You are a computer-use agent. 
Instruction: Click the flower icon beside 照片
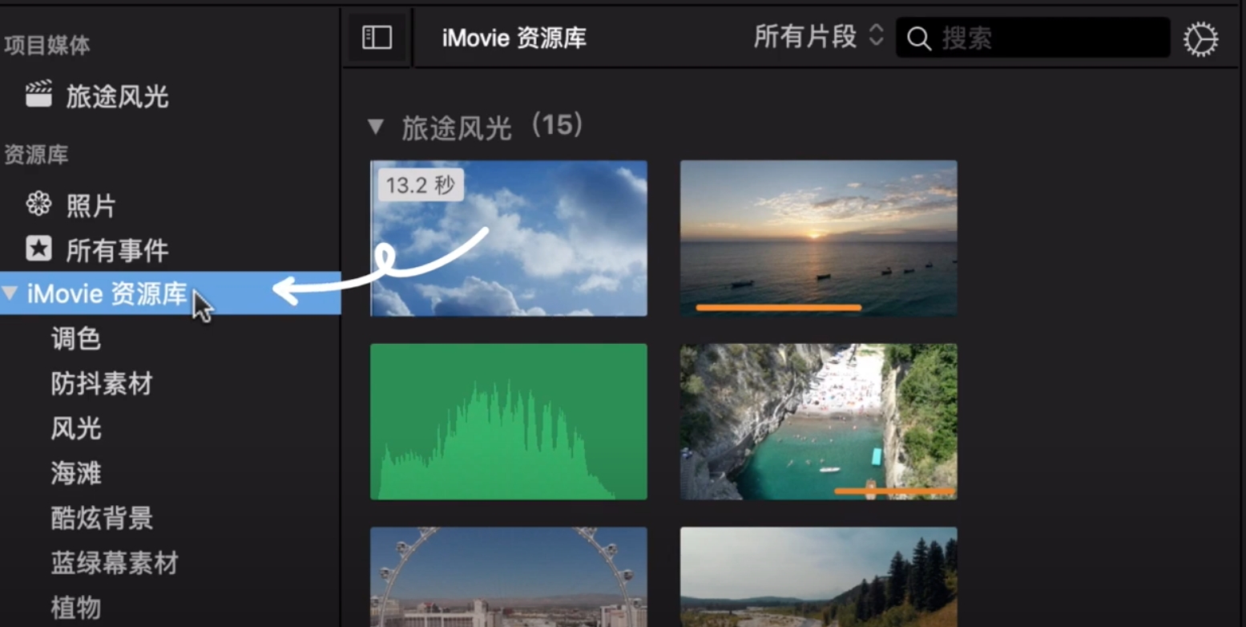tap(38, 204)
